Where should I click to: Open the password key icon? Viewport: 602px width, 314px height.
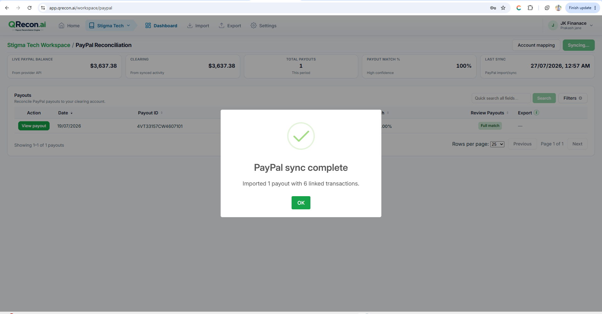click(493, 8)
